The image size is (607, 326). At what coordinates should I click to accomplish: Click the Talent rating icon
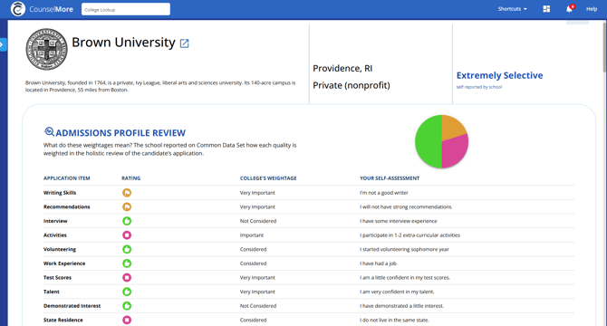point(127,292)
